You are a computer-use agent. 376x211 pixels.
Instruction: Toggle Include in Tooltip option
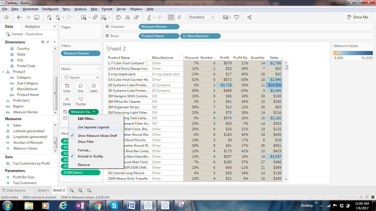pos(96,156)
